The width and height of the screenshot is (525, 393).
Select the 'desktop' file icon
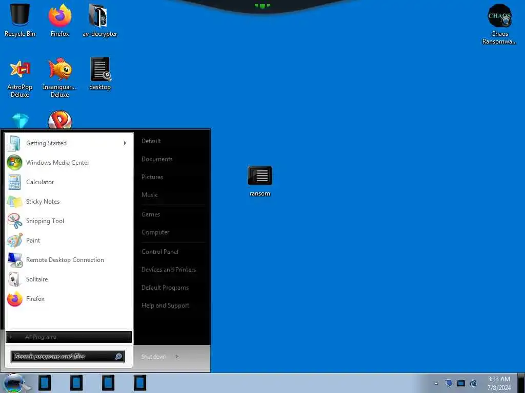100,74
